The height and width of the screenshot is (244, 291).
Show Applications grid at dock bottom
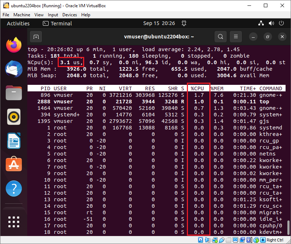coord(14,222)
